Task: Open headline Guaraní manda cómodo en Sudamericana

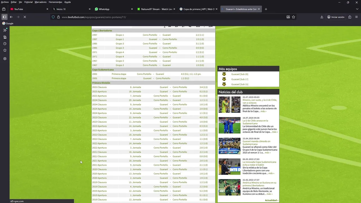Action: pyautogui.click(x=256, y=143)
